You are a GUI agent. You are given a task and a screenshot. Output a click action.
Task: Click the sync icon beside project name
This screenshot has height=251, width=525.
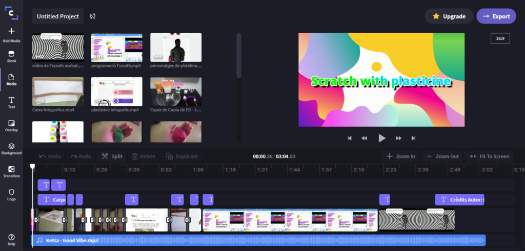[93, 16]
